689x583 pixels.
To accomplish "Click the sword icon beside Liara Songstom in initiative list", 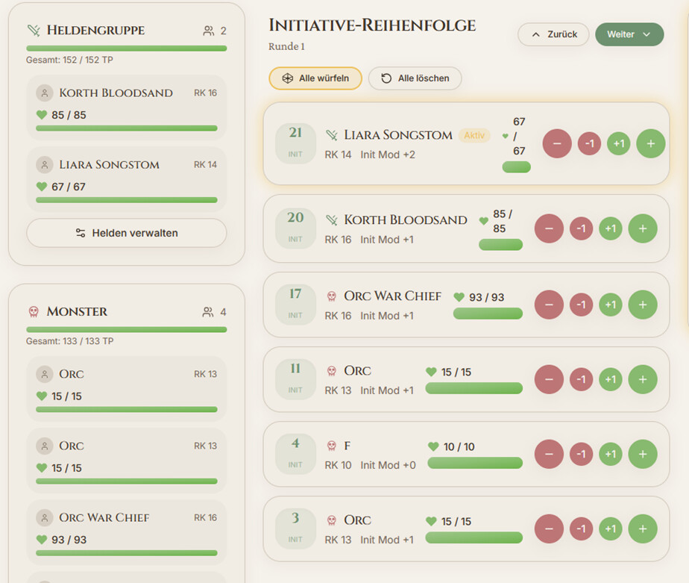I will coord(332,135).
